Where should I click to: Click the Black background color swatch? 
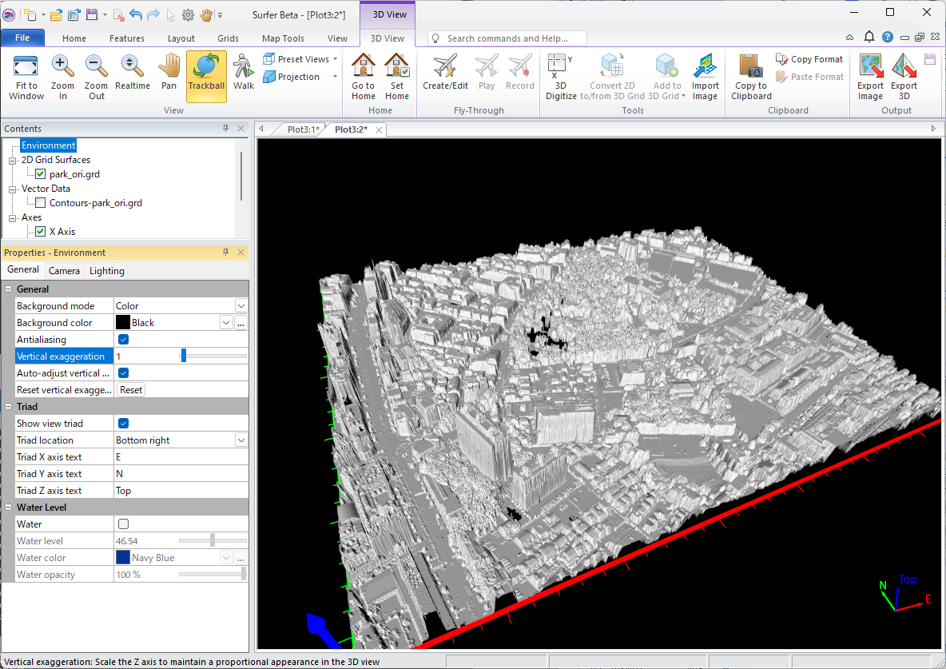click(123, 323)
